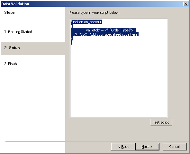The image size is (190, 154).
Task: Click the Test script button
Action: point(161,122)
